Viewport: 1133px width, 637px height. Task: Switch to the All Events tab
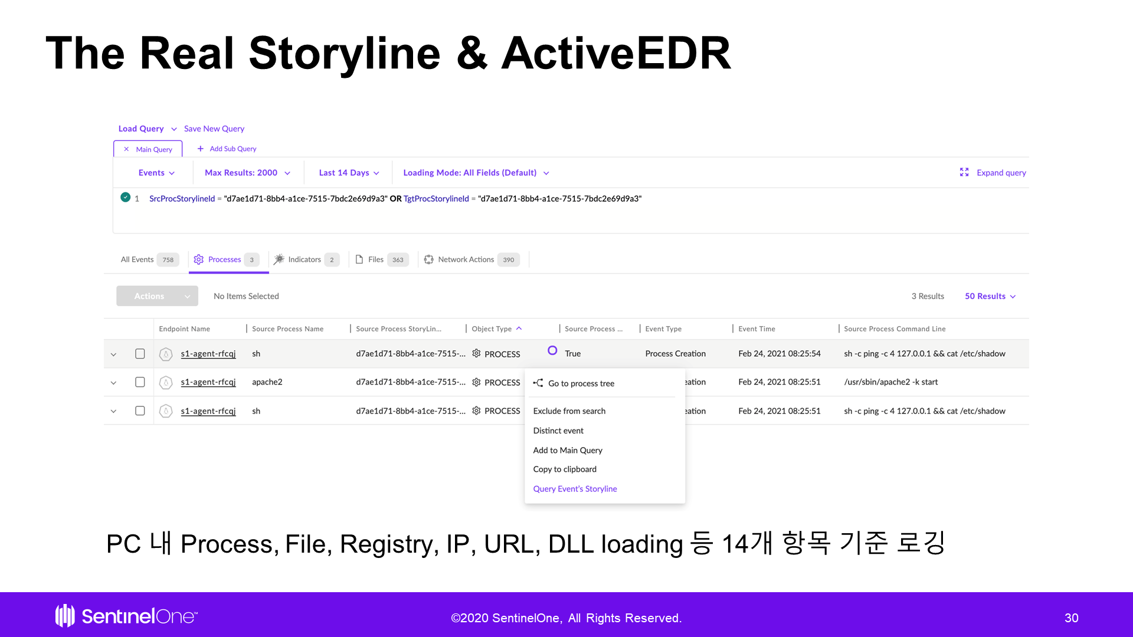[x=137, y=260]
